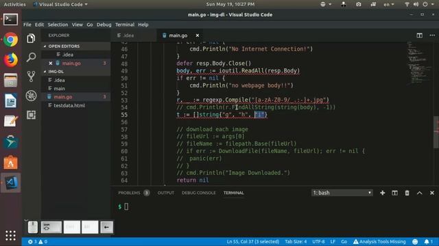Open Visual Studio Code app menu in top bar

60,4
